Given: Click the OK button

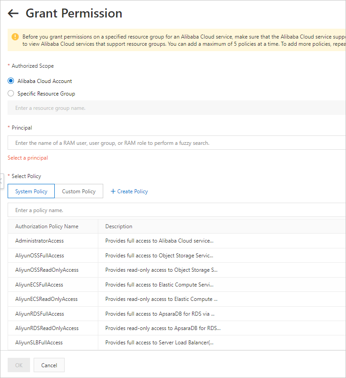Looking at the screenshot, I should [19, 365].
